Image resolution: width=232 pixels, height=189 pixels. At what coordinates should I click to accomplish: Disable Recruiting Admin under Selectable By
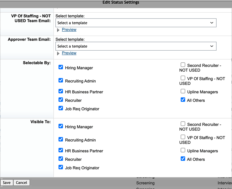(x=61, y=81)
